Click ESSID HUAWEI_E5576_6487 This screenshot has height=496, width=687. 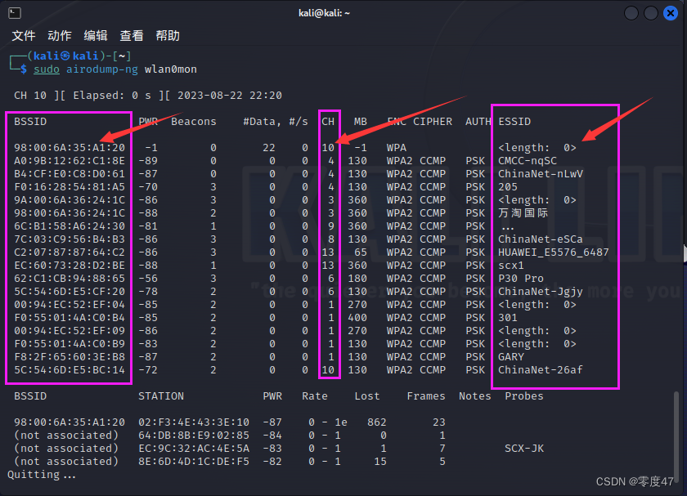(x=554, y=252)
